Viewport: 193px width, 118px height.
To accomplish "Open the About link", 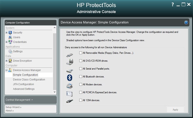I will pyautogui.click(x=10, y=111).
